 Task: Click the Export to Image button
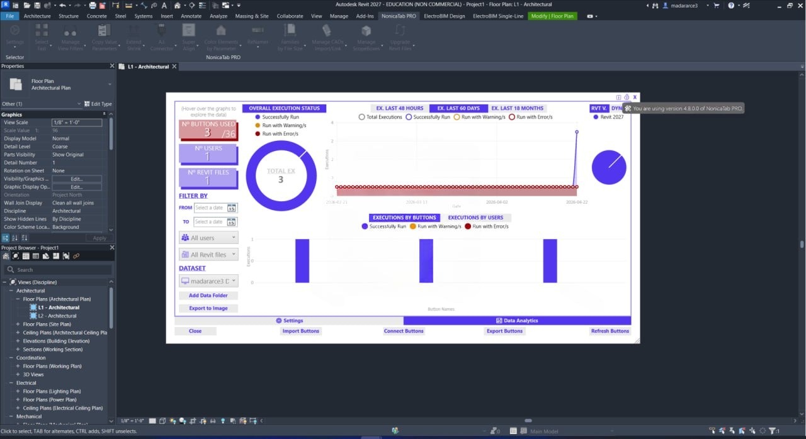pyautogui.click(x=208, y=308)
